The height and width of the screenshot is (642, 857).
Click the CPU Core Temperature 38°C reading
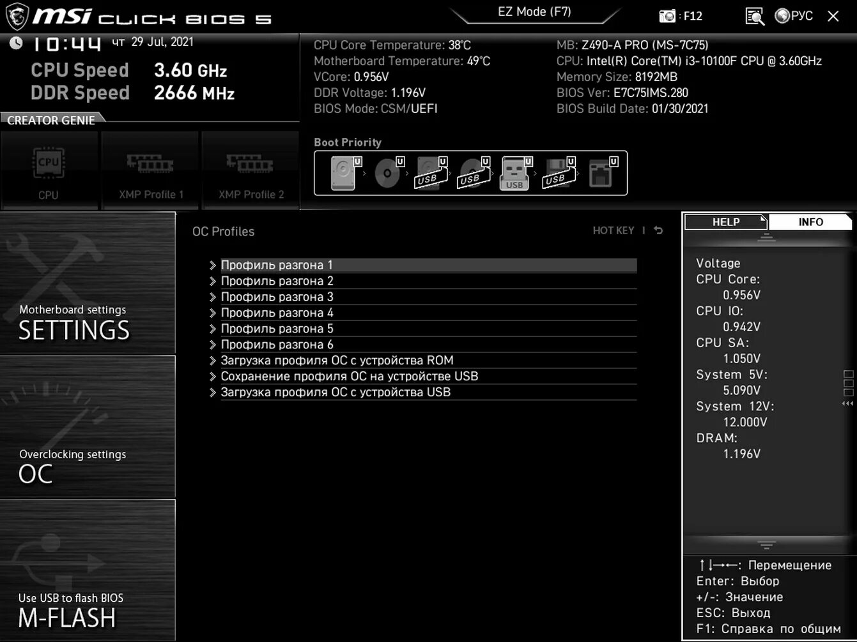click(392, 45)
